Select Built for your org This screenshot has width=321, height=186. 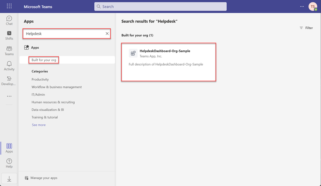44,60
